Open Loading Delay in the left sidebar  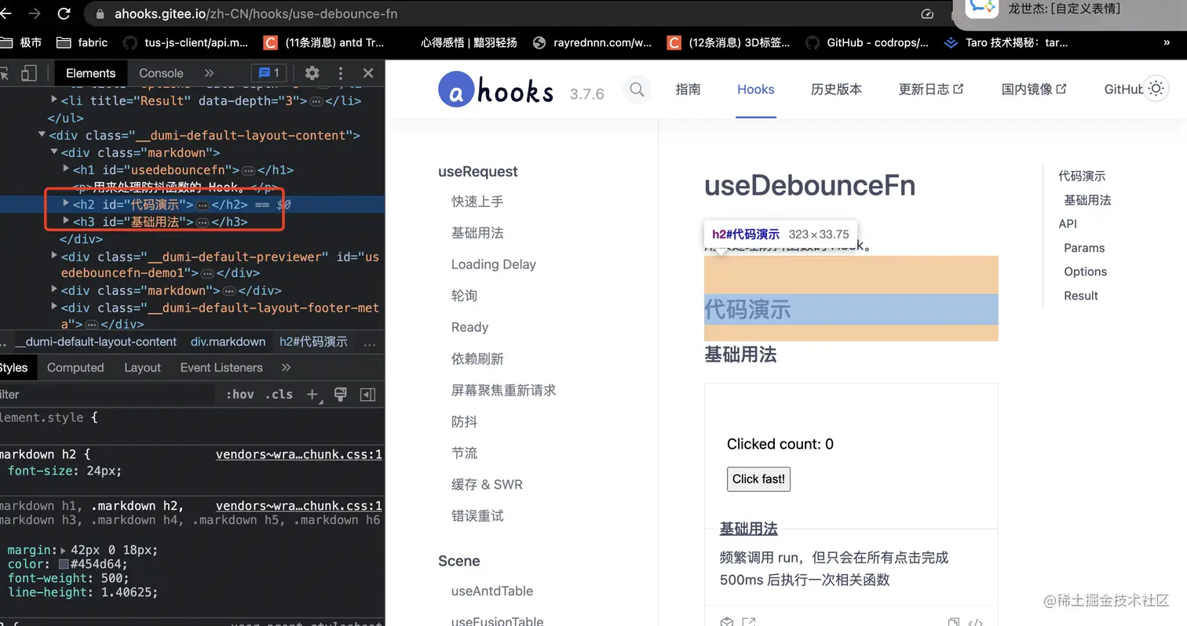[x=494, y=264]
